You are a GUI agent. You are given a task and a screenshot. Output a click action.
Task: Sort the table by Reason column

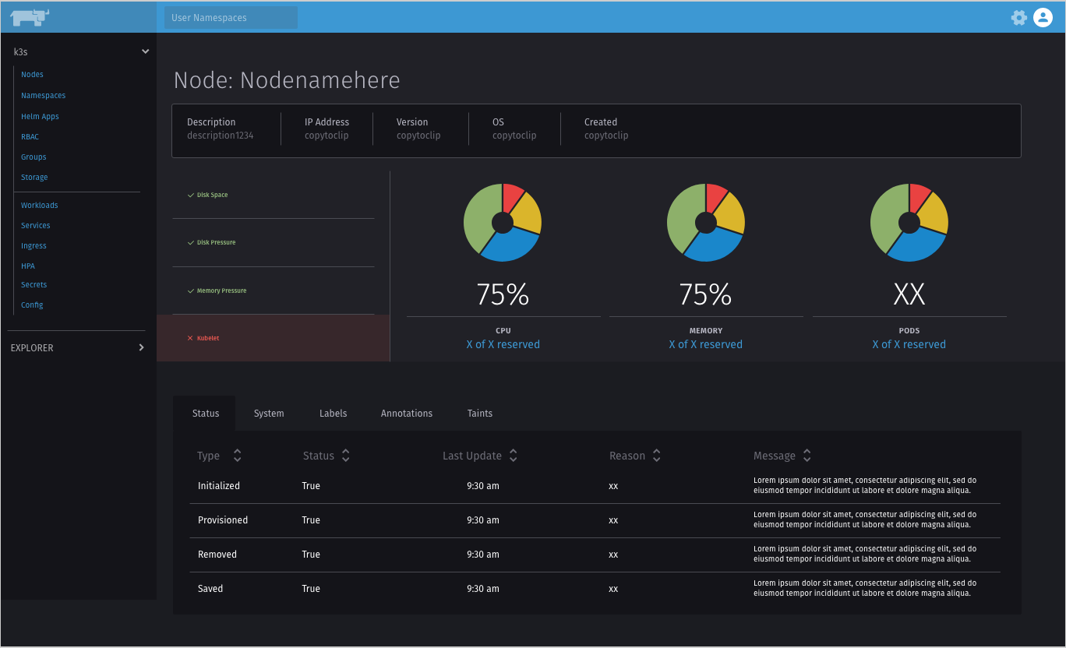[x=656, y=455]
